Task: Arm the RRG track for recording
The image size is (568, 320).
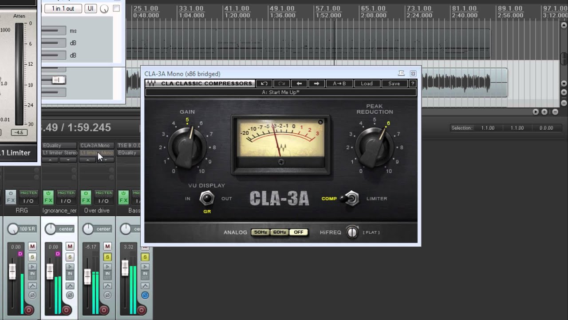Action: (29, 310)
